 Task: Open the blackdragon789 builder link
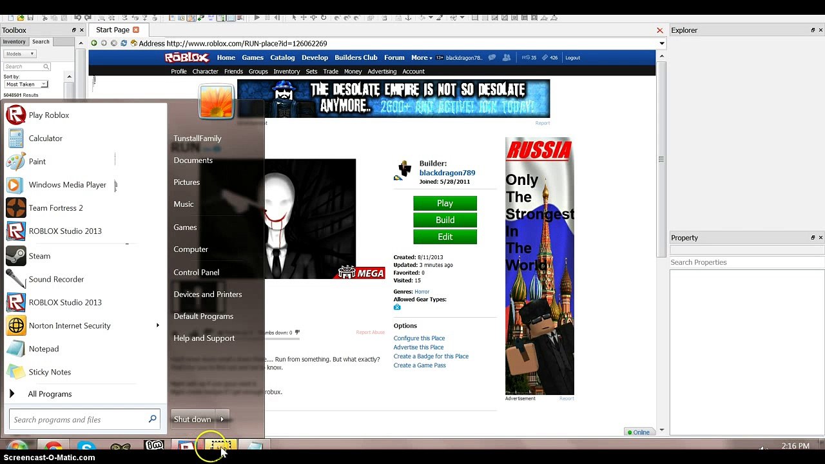[x=447, y=173]
